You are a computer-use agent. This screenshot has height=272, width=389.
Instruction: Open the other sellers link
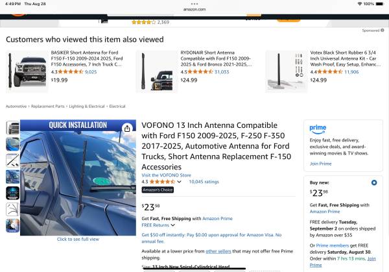[x=218, y=251]
